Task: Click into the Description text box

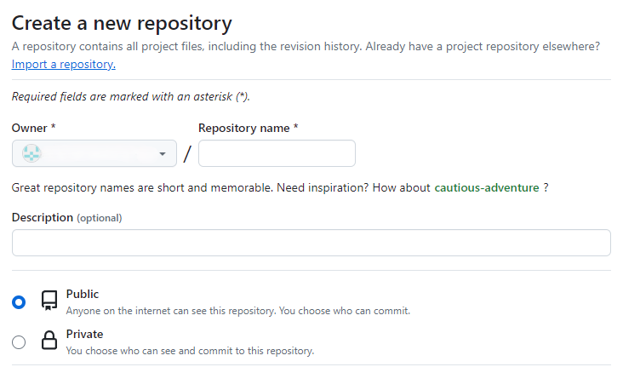Action: pos(311,243)
